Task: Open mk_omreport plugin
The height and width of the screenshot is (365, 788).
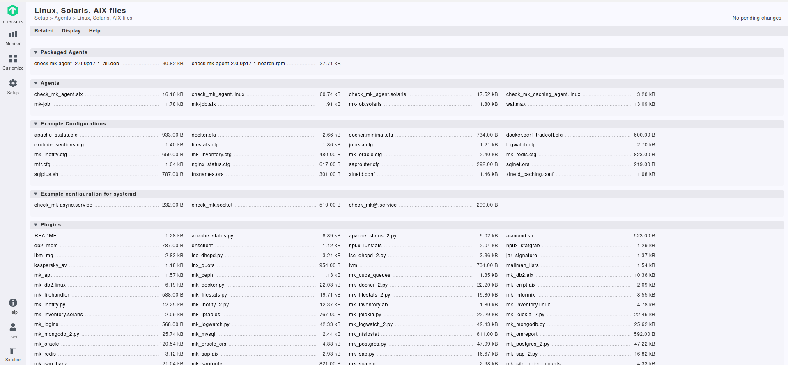Action: click(522, 334)
